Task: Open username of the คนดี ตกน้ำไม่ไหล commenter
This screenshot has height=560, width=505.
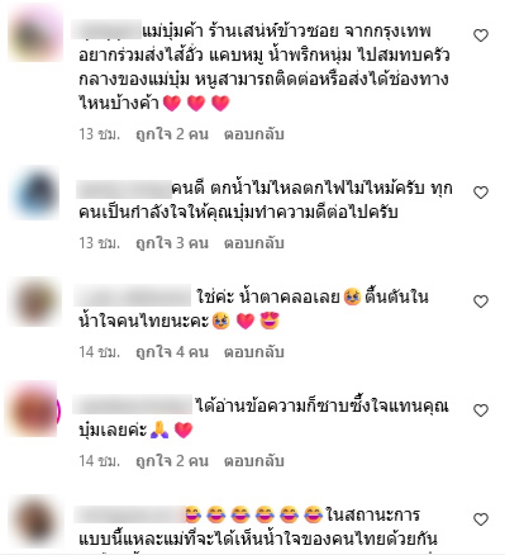Action: point(124,189)
